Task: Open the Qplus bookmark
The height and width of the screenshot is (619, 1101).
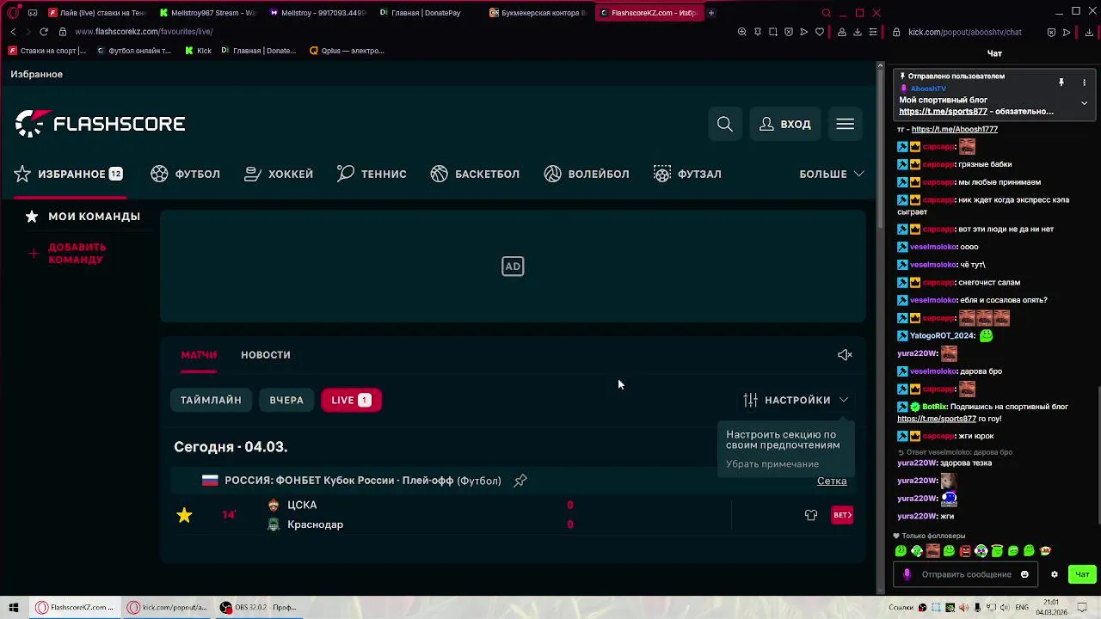Action: (347, 51)
